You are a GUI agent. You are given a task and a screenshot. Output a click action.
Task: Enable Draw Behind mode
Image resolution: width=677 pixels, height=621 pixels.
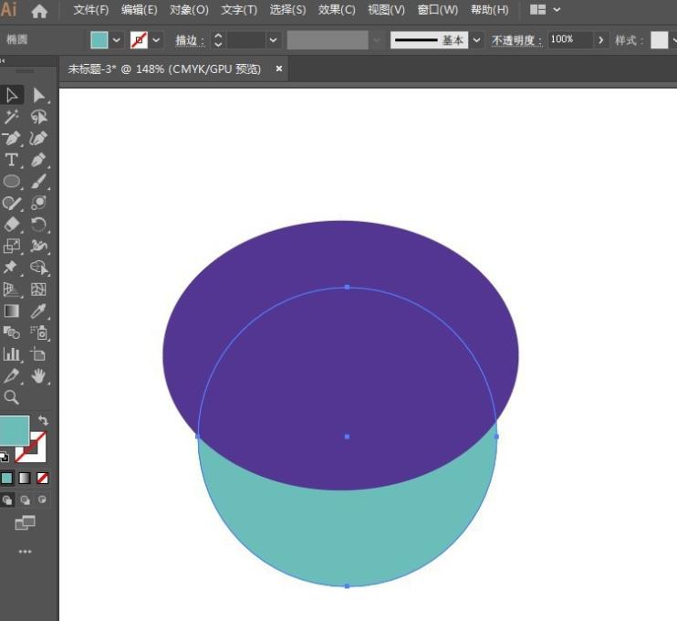(x=25, y=500)
